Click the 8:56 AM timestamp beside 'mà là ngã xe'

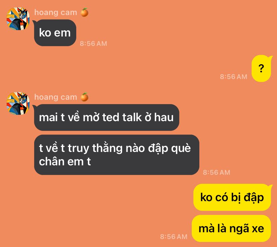tap(174, 237)
